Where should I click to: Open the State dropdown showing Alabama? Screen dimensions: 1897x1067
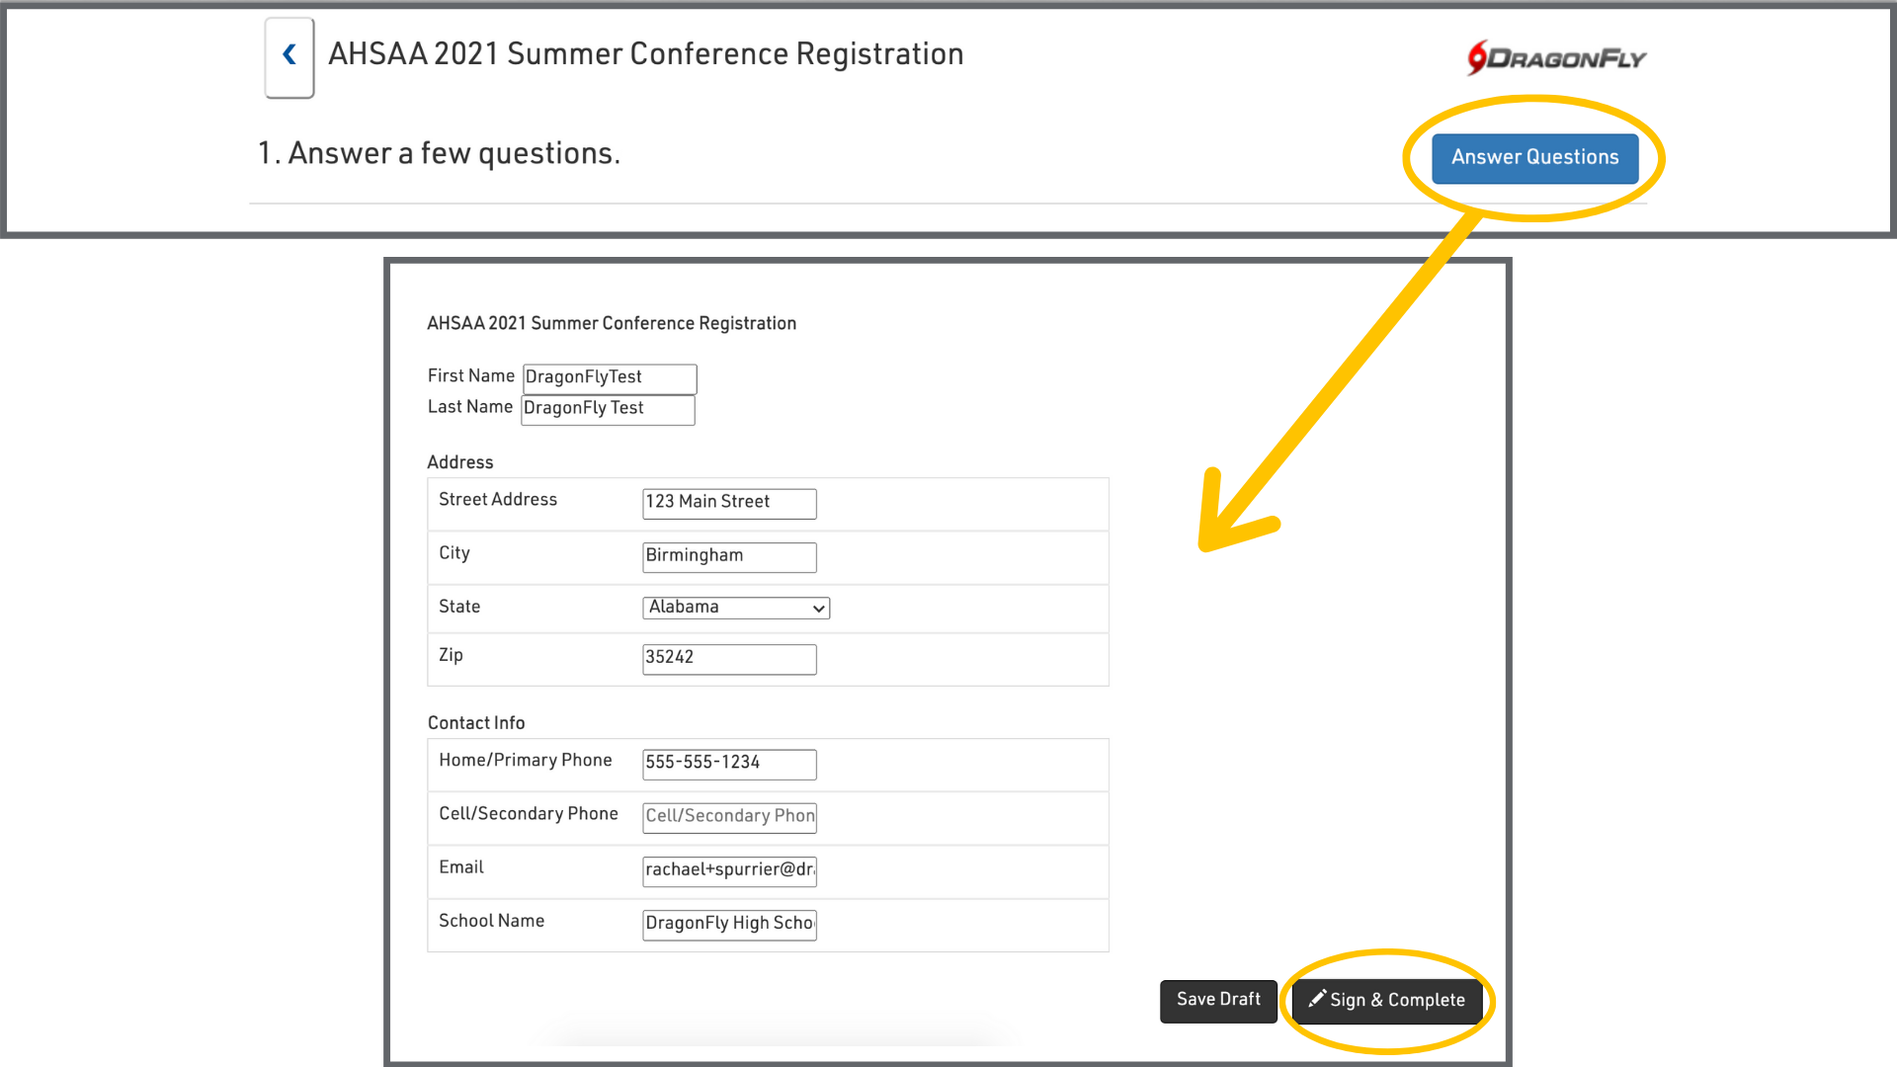pyautogui.click(x=735, y=608)
